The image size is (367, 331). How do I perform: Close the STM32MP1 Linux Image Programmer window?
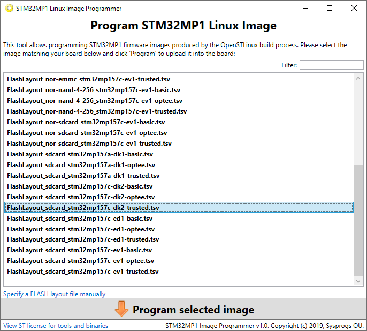(354, 9)
